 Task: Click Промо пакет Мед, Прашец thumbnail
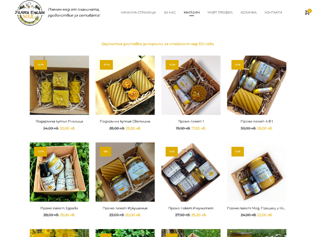[x=256, y=172]
